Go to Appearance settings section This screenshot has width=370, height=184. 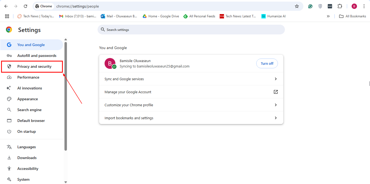27,99
